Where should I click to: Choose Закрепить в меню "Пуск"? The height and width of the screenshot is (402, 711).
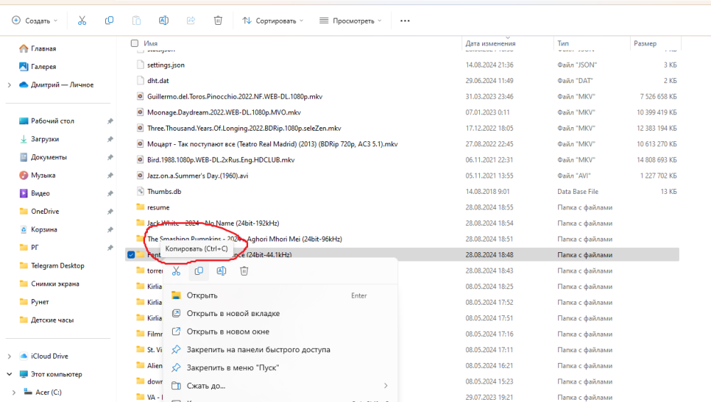point(280,368)
